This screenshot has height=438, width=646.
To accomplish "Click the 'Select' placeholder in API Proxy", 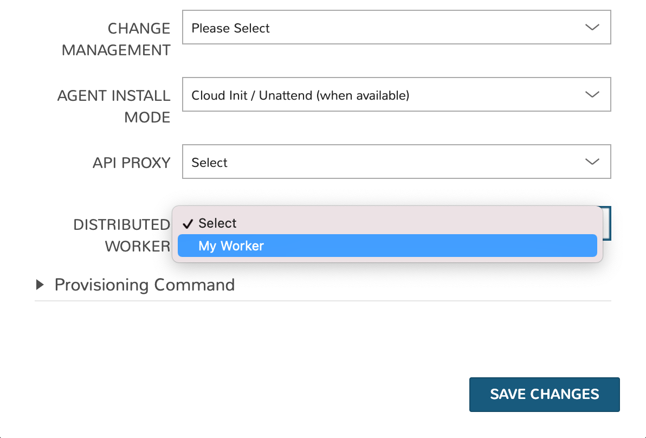I will coord(210,163).
